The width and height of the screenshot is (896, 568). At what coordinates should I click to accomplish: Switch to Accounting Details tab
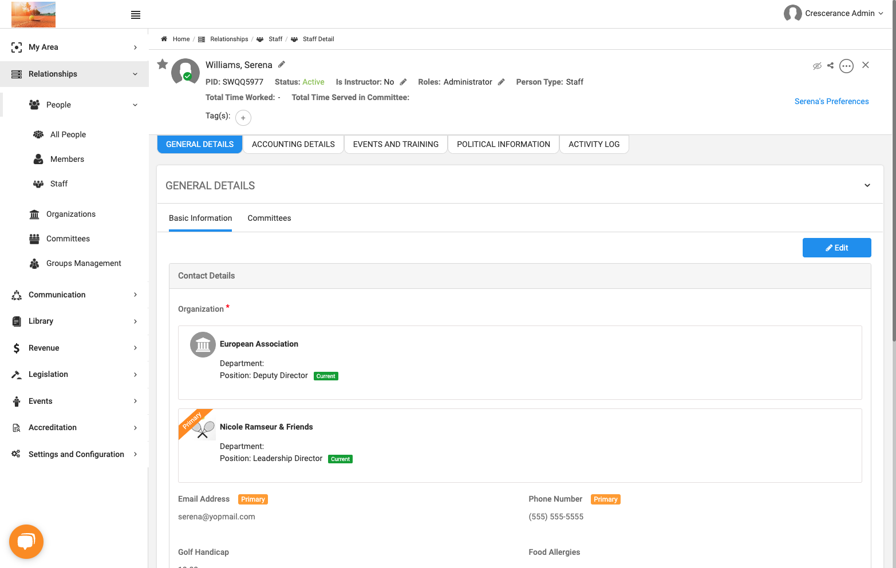coord(293,144)
